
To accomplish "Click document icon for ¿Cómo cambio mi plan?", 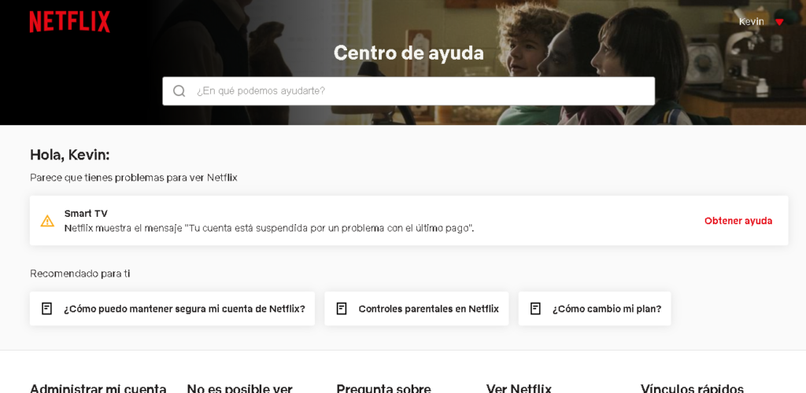I will click(x=535, y=308).
